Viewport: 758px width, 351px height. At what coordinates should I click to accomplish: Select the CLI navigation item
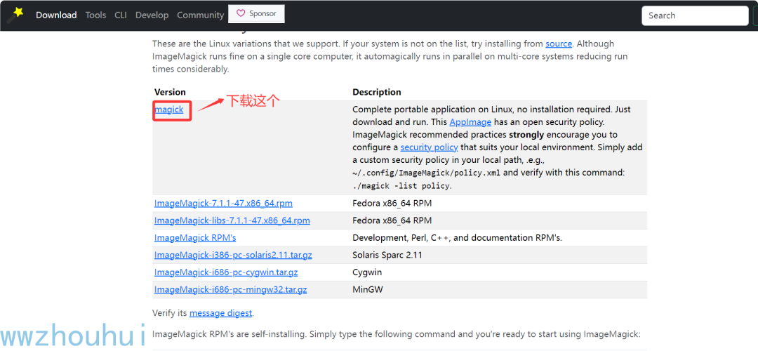pyautogui.click(x=121, y=15)
